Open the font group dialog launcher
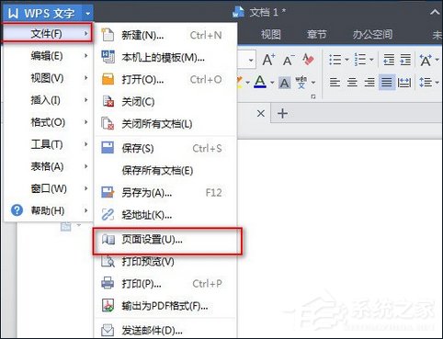This screenshot has width=443, height=339. 313,96
